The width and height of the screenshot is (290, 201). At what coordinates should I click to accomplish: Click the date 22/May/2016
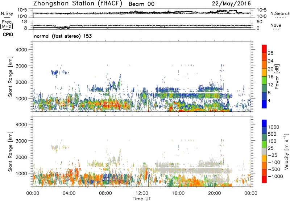point(231,4)
